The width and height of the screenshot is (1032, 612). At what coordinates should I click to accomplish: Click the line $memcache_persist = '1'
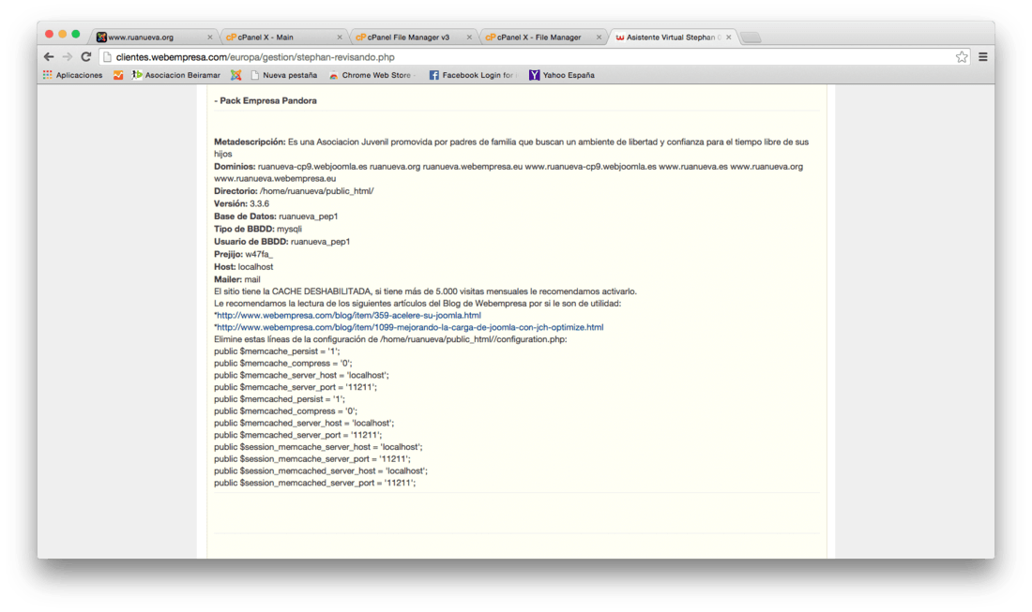pyautogui.click(x=277, y=351)
